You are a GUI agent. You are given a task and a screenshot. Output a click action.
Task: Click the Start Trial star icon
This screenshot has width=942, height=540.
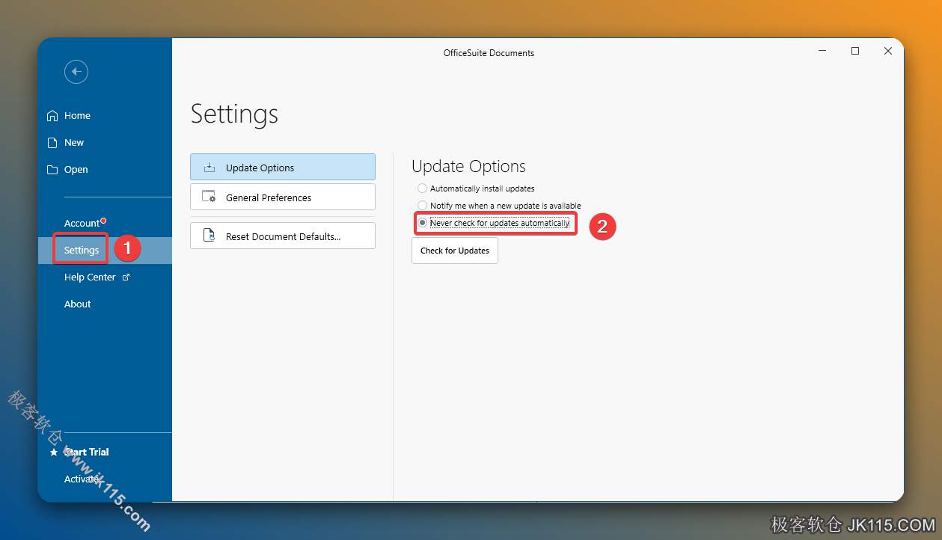pyautogui.click(x=53, y=452)
